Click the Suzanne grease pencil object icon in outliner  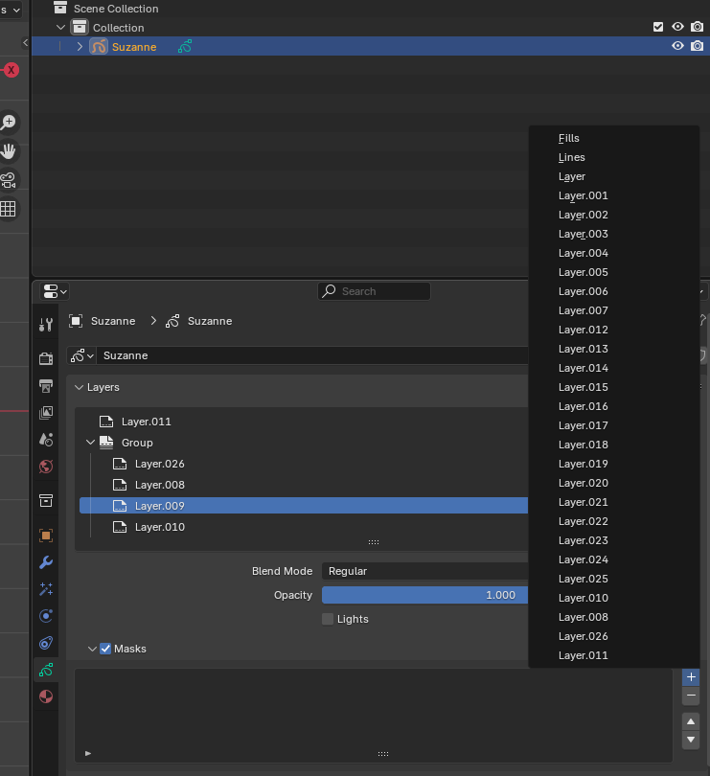[99, 47]
